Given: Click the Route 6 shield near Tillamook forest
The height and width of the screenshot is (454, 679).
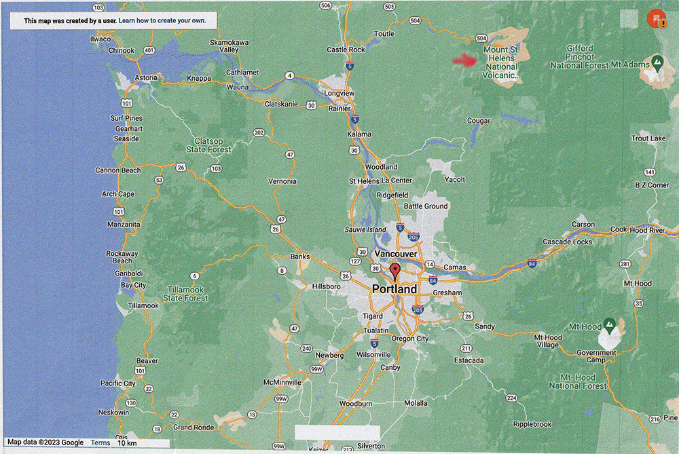Looking at the screenshot, I should click(x=196, y=276).
